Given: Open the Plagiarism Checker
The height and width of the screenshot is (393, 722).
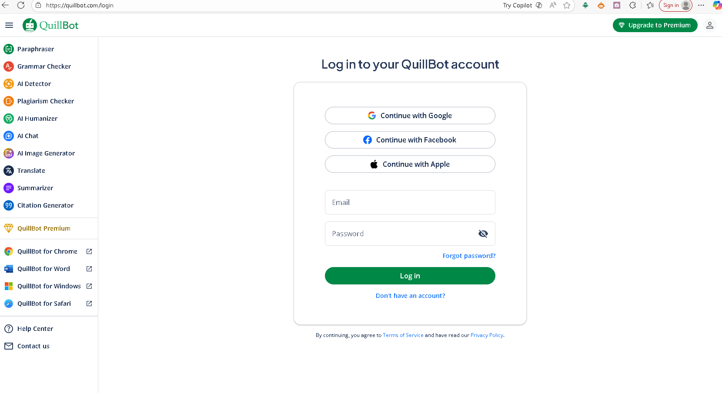Looking at the screenshot, I should point(46,101).
